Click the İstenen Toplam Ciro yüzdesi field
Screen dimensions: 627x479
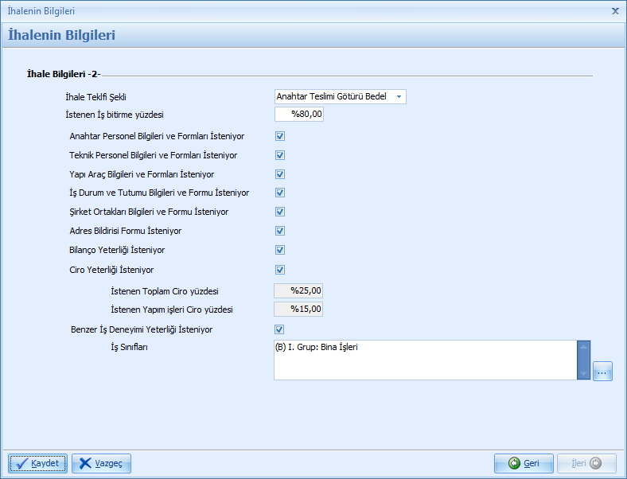299,290
